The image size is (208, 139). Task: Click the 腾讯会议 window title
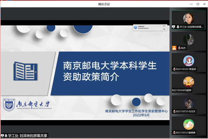coord(104,4)
